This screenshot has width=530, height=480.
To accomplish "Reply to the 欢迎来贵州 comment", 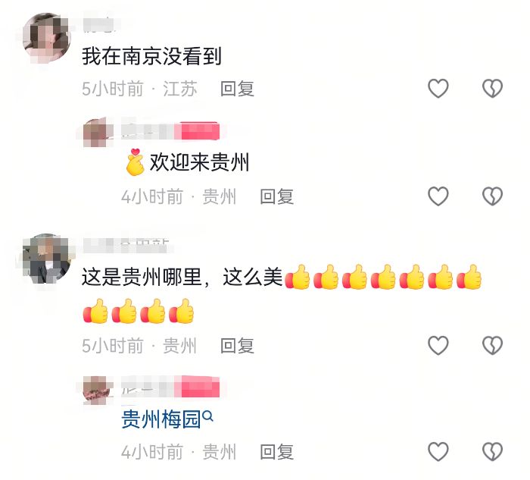I will click(276, 196).
